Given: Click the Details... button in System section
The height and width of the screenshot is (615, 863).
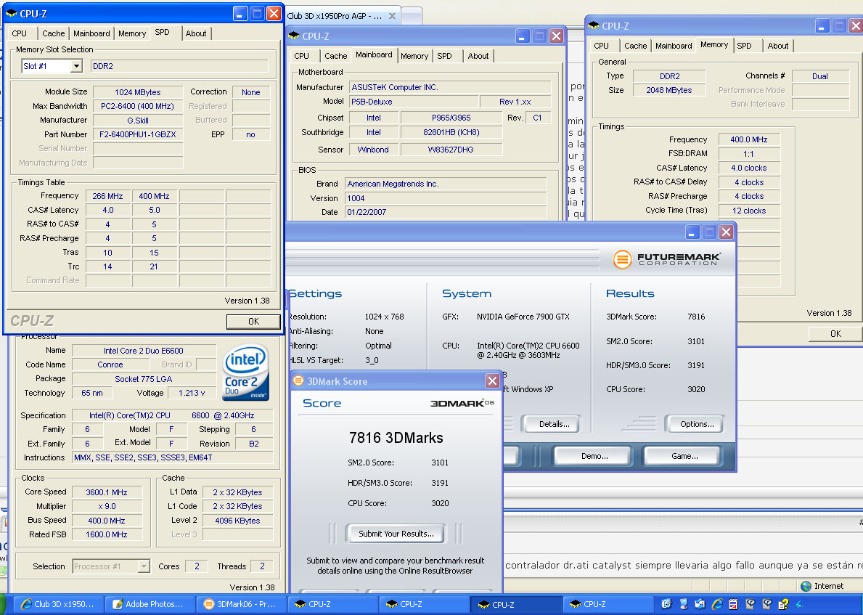Looking at the screenshot, I should click(x=554, y=424).
